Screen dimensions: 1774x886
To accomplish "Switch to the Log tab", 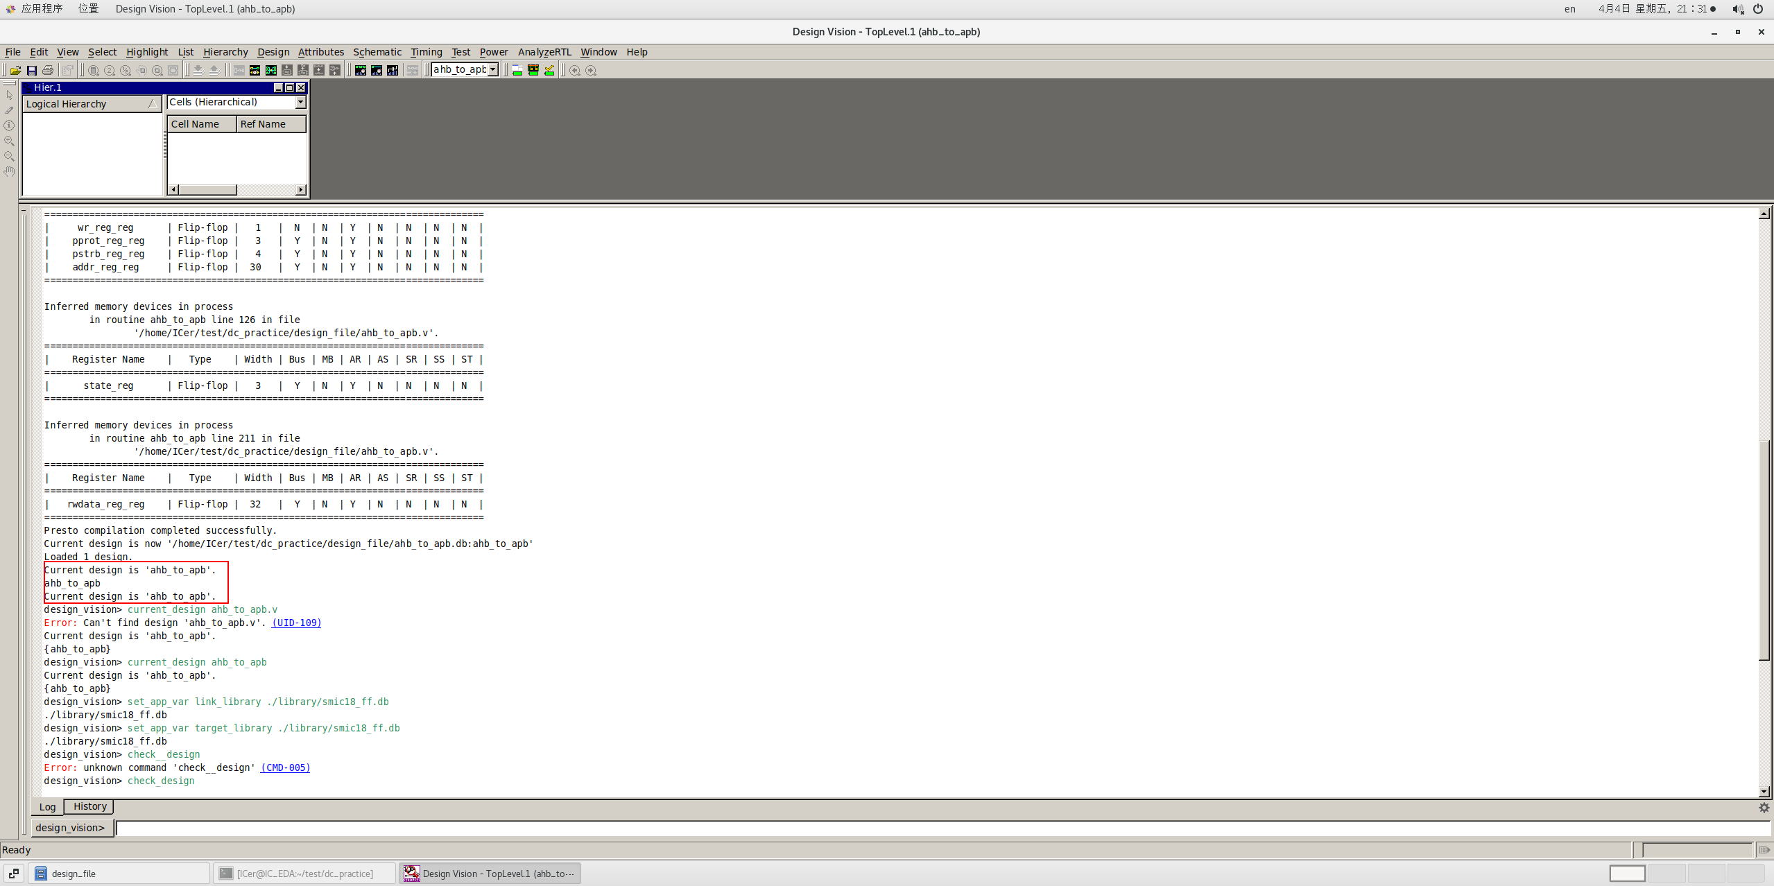I will (47, 807).
